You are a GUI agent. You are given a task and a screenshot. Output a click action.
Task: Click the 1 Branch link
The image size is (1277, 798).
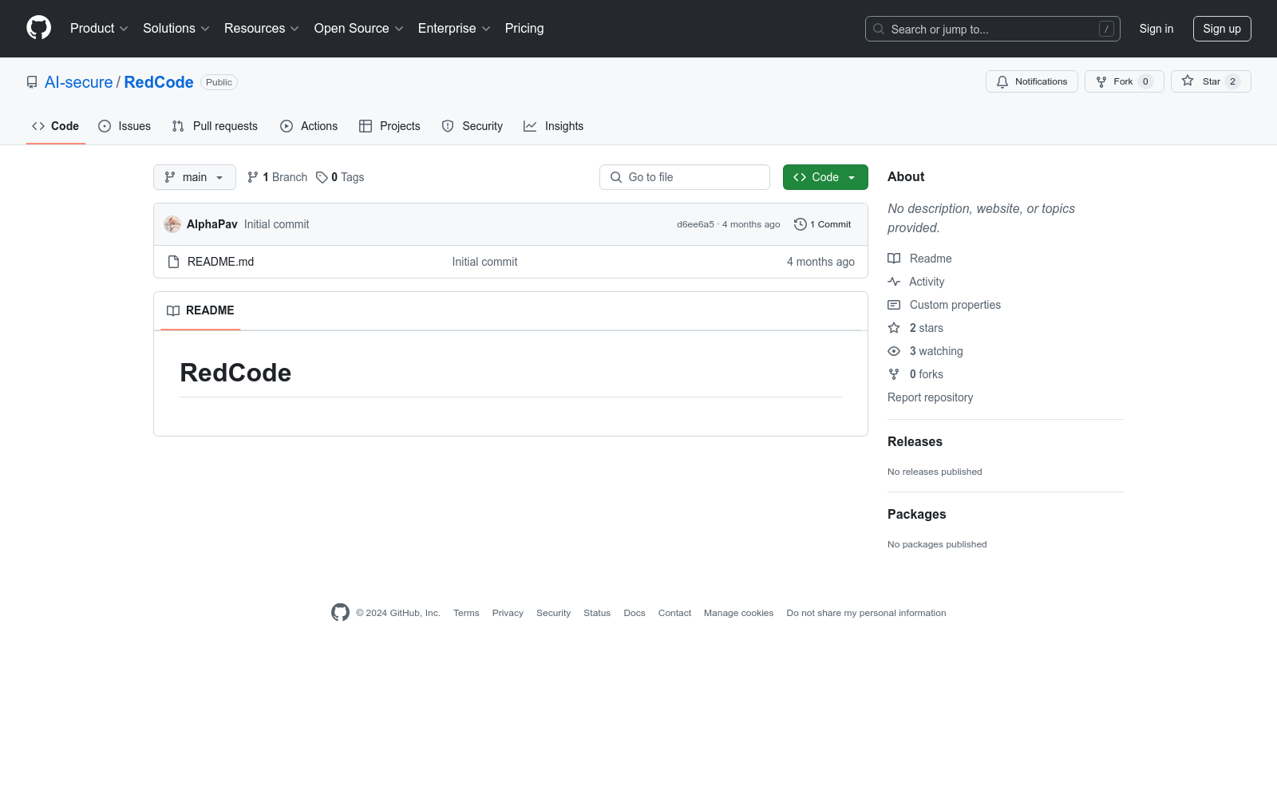[x=277, y=177]
